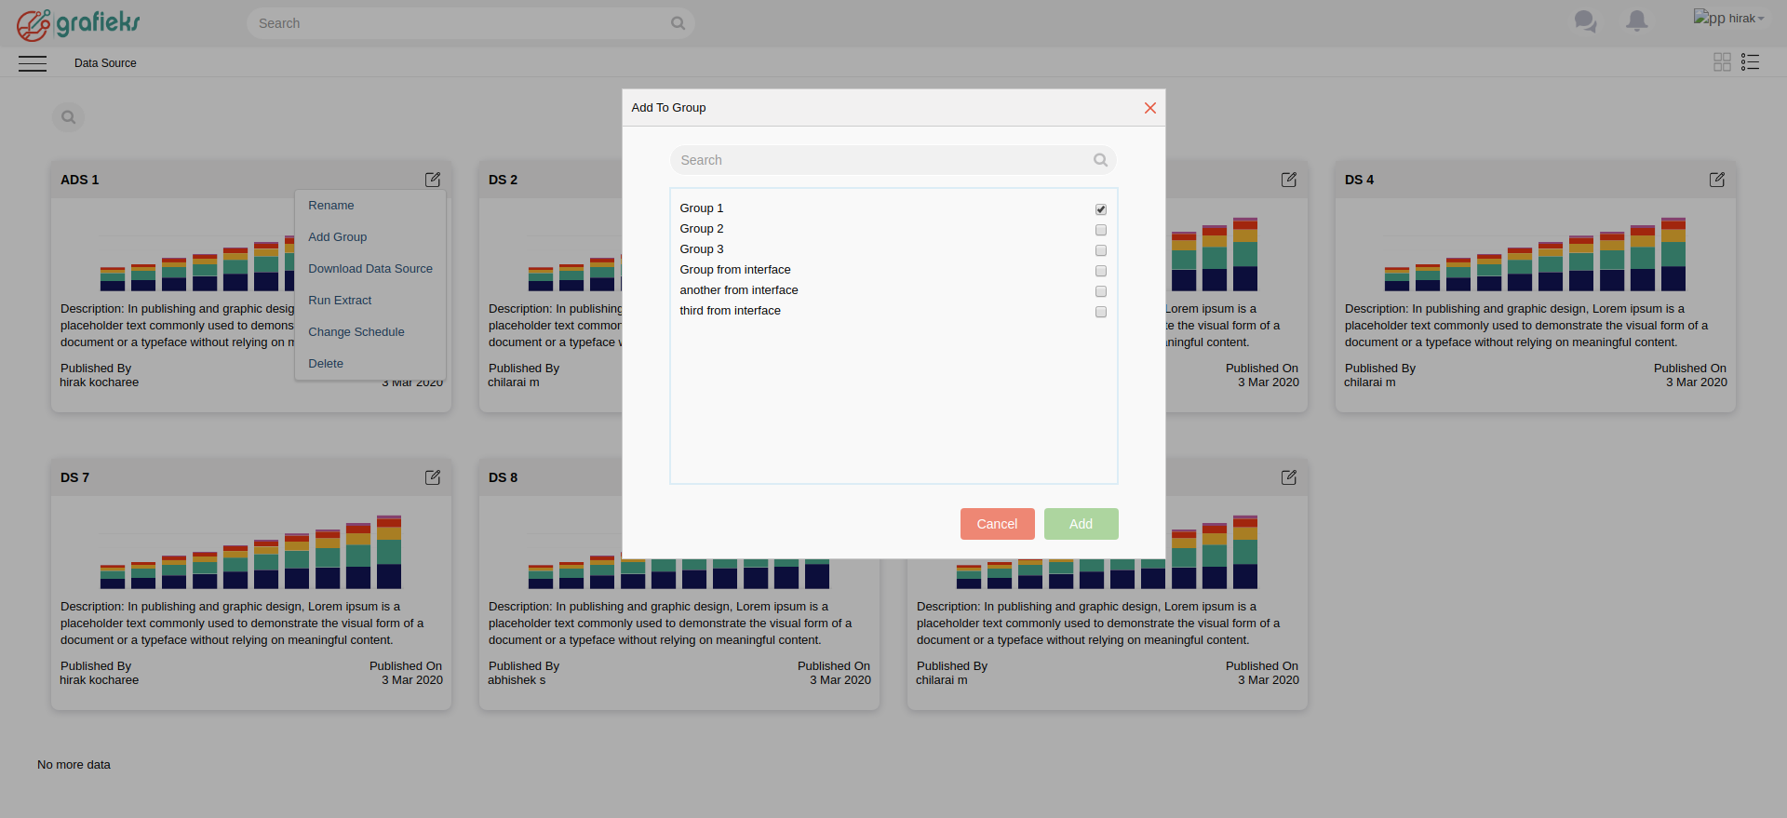The image size is (1787, 818).
Task: Tick the third from interface checkbox
Action: tap(1101, 312)
